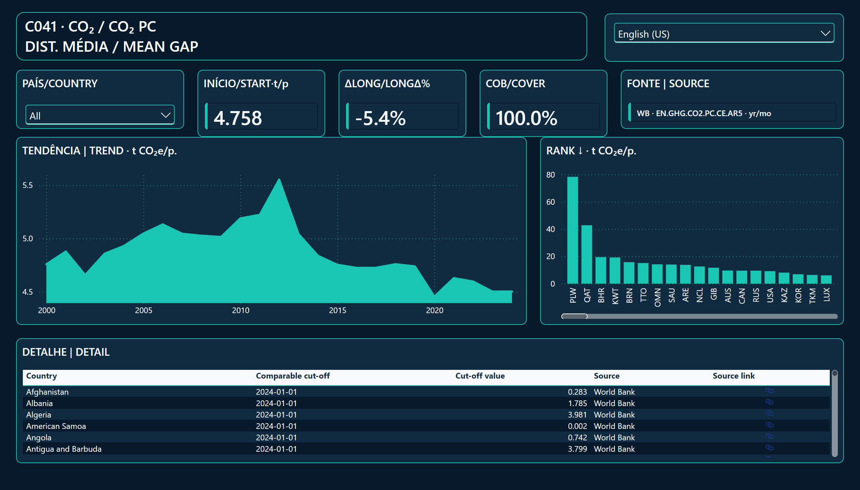The image size is (860, 490).
Task: Click 'World Bank' in the Albania row
Action: click(x=614, y=403)
